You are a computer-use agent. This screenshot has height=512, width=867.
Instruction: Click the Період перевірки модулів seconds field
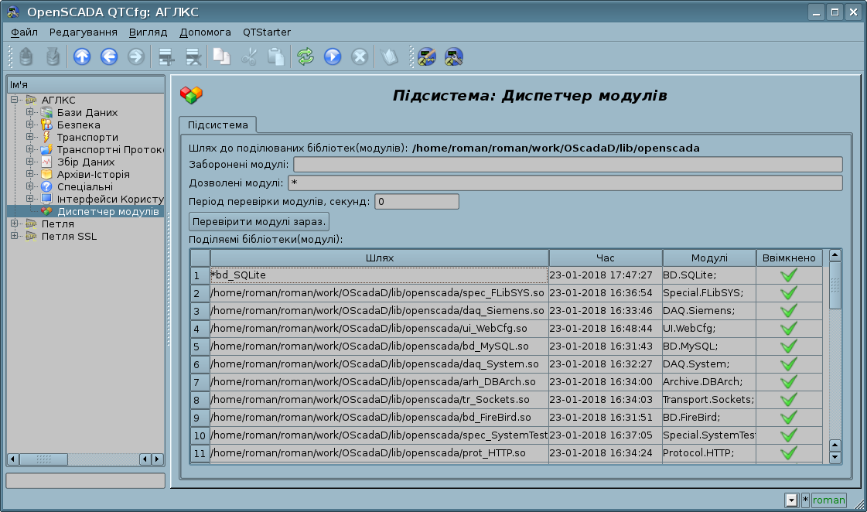pyautogui.click(x=417, y=202)
